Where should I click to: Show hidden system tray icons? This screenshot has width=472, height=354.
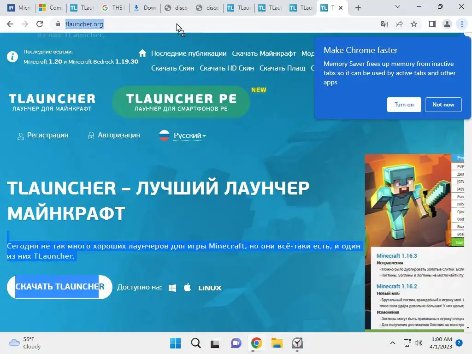click(393, 343)
